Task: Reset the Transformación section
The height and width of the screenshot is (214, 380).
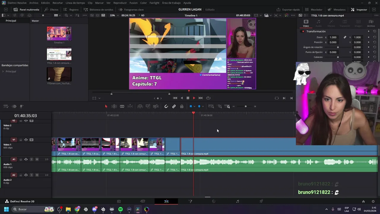Action: point(375,31)
